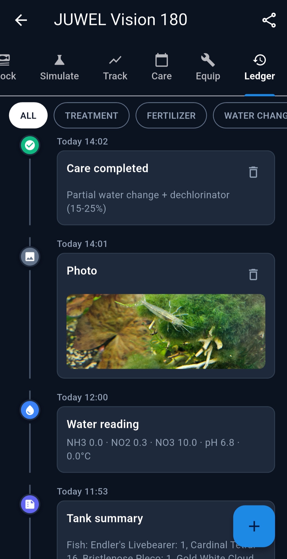Image resolution: width=287 pixels, height=559 pixels.
Task: Tap the photo timeline marker icon
Action: click(30, 257)
